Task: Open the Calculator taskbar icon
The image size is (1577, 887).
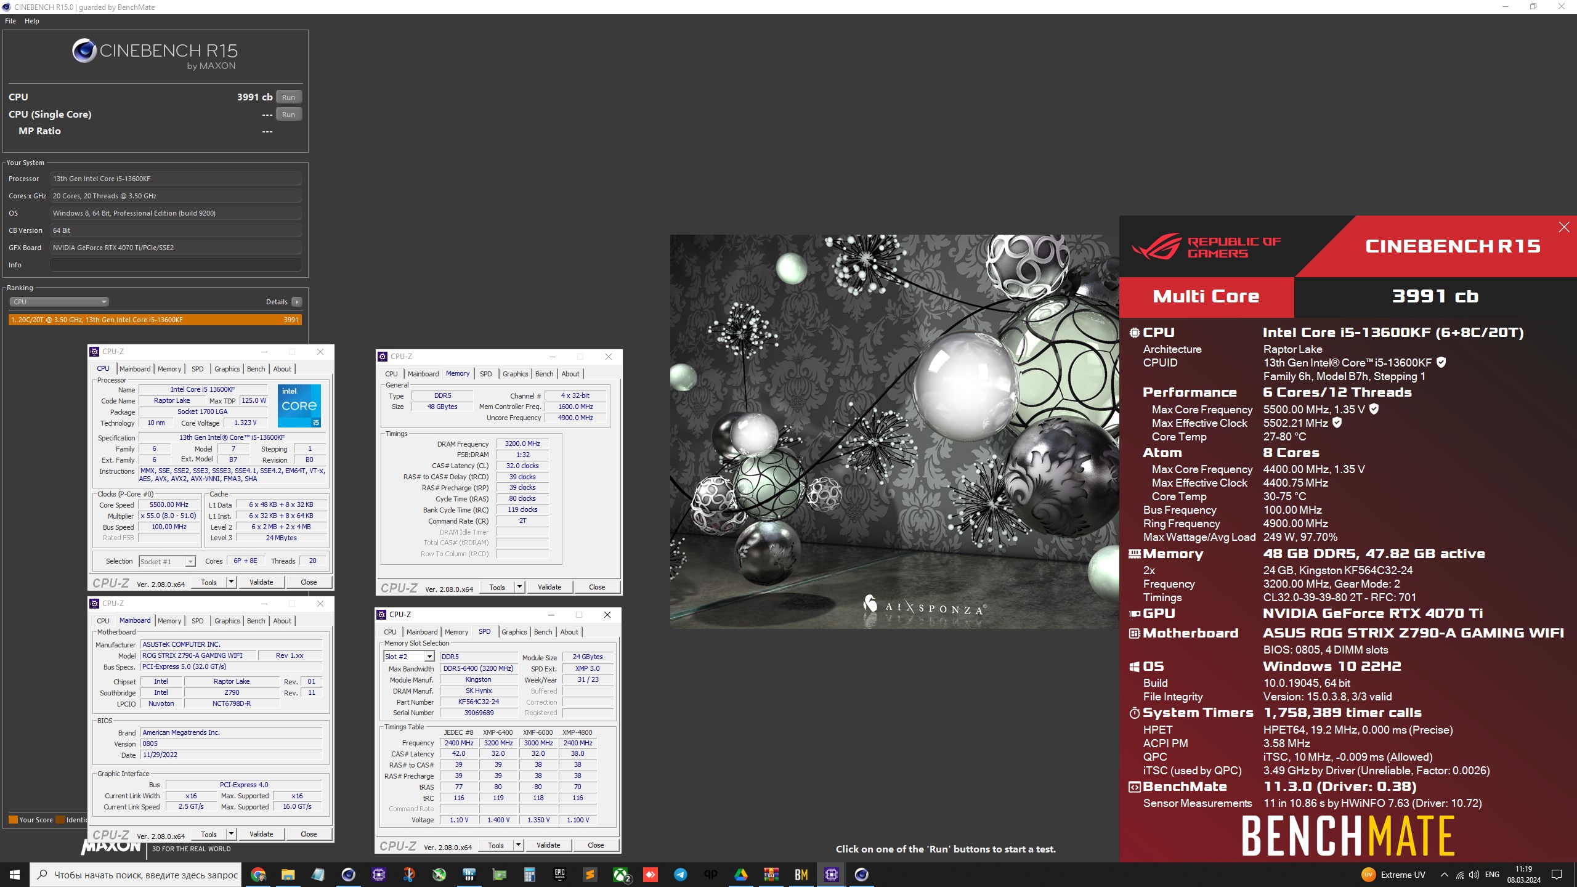Action: pyautogui.click(x=529, y=874)
